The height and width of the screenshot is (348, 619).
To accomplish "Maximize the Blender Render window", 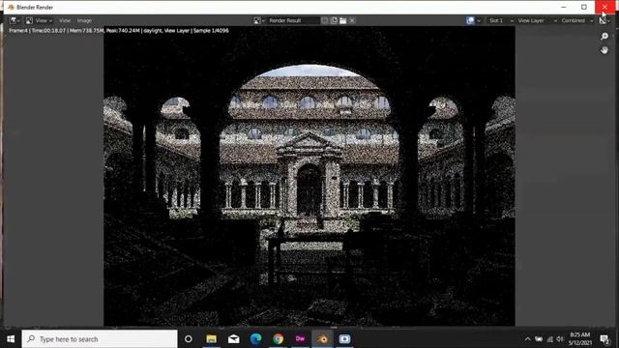I will (x=584, y=7).
